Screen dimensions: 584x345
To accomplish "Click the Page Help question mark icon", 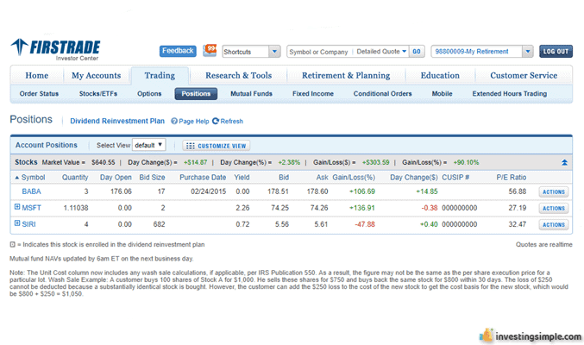I will coord(174,121).
